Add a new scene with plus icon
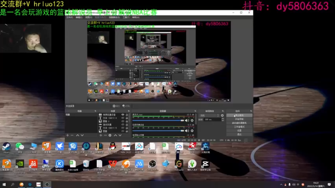 click(67, 135)
